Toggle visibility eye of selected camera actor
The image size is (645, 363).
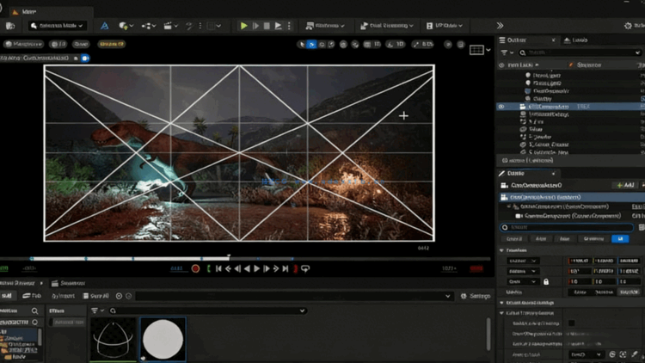pos(501,107)
